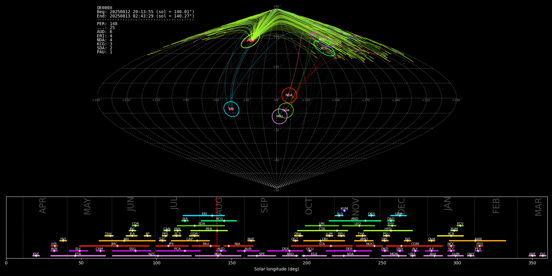Click the legend entry 'AUD: 6'
The height and width of the screenshot is (276, 552).
[105, 32]
